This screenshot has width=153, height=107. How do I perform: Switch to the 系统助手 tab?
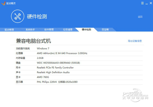30,30
